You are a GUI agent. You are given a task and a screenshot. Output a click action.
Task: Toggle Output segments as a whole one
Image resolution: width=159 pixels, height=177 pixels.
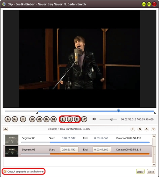(5, 172)
